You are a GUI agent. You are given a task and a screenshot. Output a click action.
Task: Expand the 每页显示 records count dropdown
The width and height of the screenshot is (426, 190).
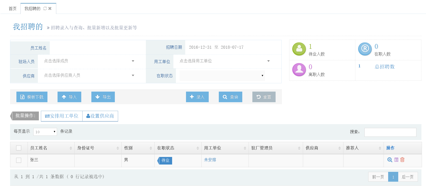[x=45, y=132]
